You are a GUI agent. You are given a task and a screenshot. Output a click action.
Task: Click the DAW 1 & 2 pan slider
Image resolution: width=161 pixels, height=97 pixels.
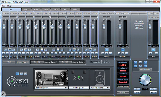point(123,17)
